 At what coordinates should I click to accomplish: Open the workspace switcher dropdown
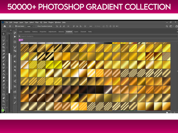coord(171,26)
